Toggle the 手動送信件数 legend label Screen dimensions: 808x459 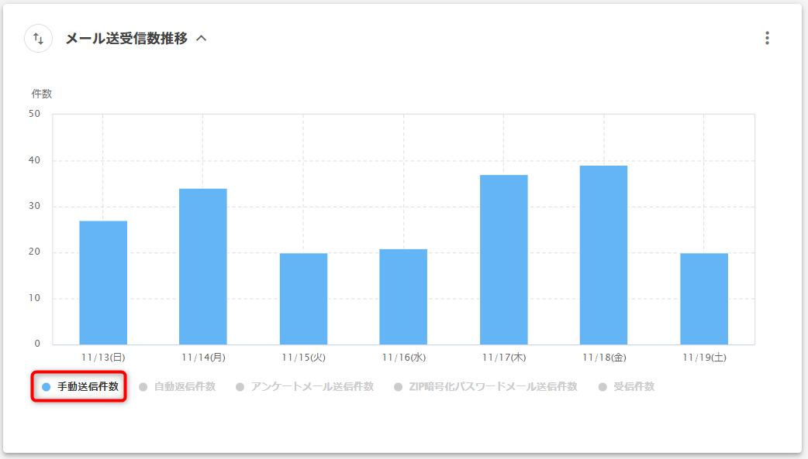click(88, 387)
